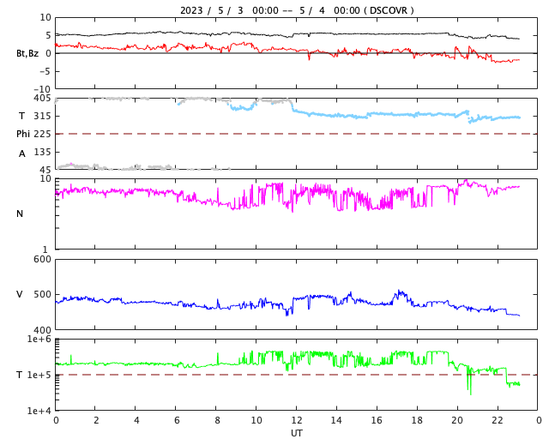Click the 1e+6 temperature tick label
Viewport: 549px width, 439px height.
39,340
